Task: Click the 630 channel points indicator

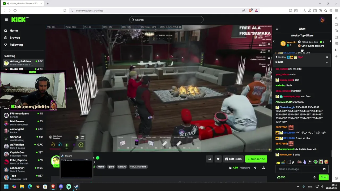Action: 281,177
